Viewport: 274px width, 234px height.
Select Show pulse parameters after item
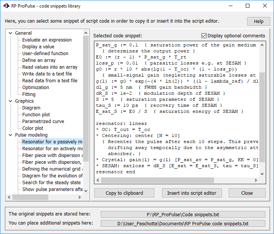click(x=52, y=189)
